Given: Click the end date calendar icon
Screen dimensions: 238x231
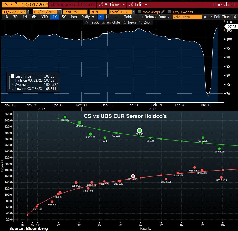Looking at the screenshot, I should tap(59, 12).
